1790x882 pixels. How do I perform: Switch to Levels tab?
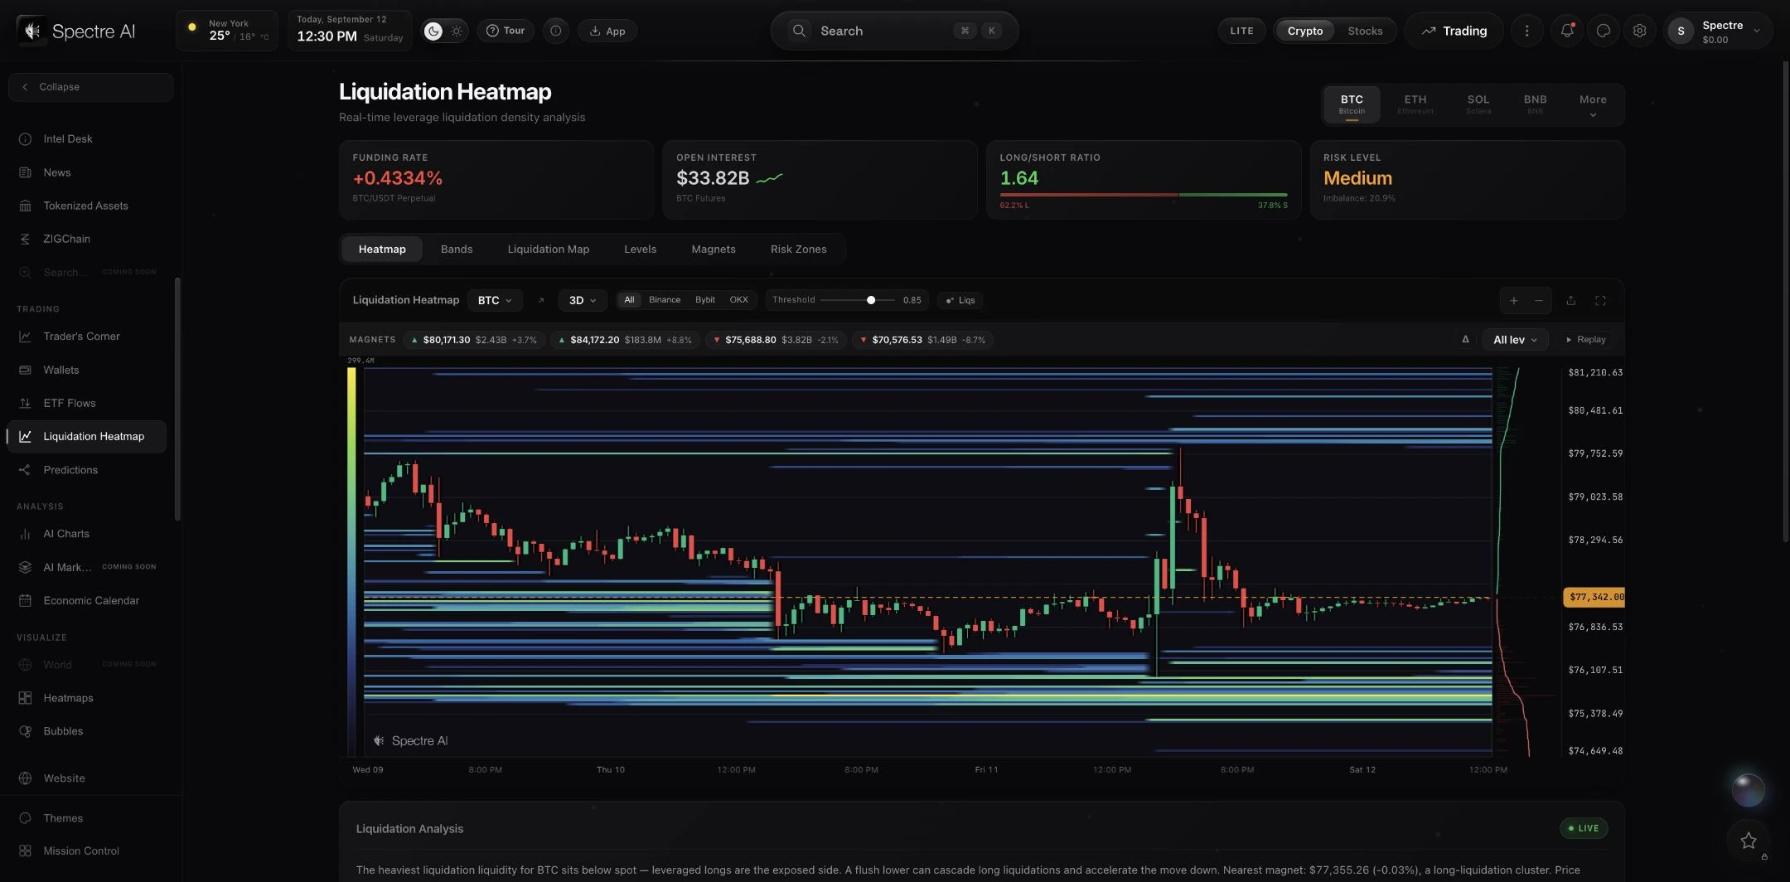[640, 250]
